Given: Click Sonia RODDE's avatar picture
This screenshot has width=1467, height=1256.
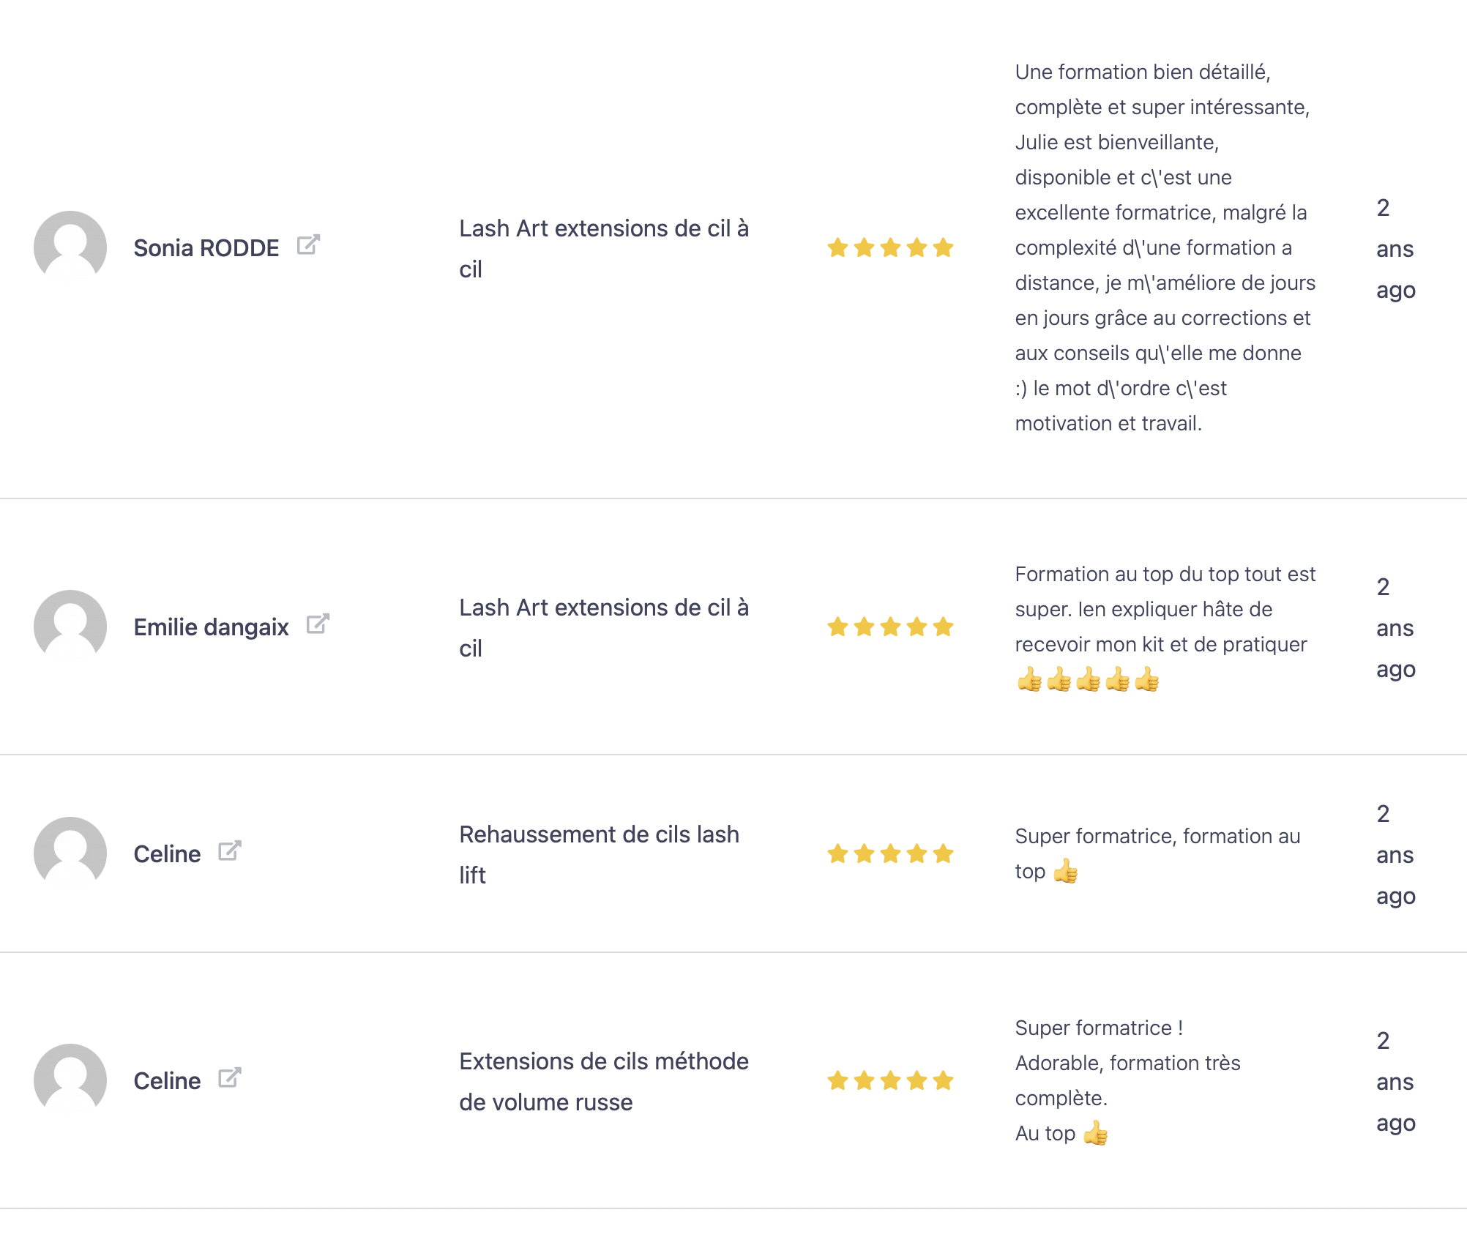Looking at the screenshot, I should (x=70, y=247).
